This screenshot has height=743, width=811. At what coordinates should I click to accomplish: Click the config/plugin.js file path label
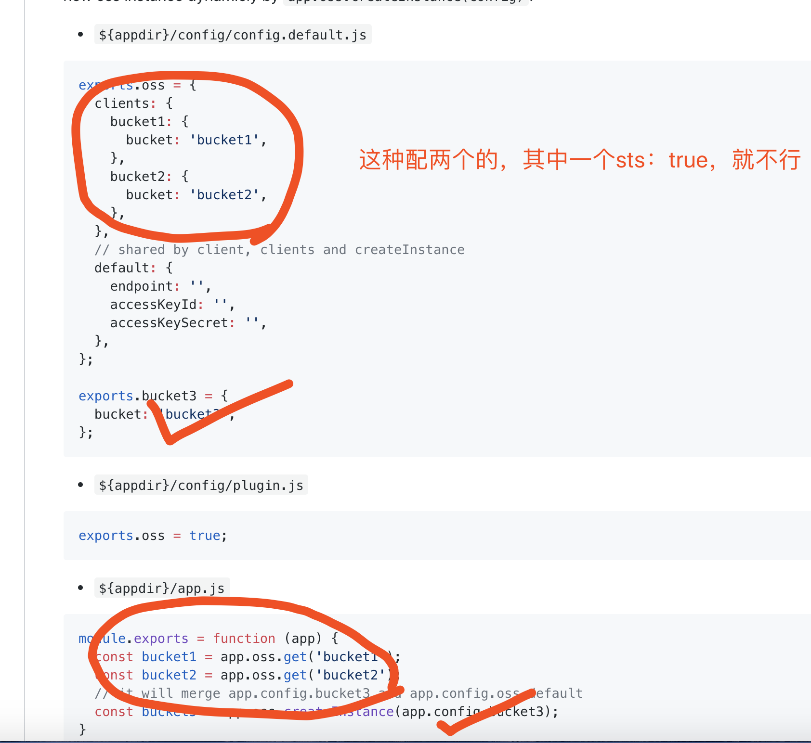point(201,486)
